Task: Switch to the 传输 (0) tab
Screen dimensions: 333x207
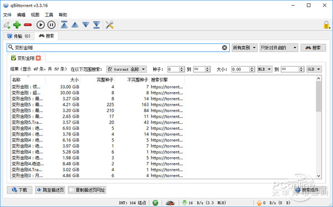Action: [x=19, y=36]
